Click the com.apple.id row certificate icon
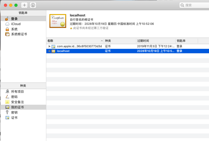Screen dimensions: 209x141 coord(53,46)
